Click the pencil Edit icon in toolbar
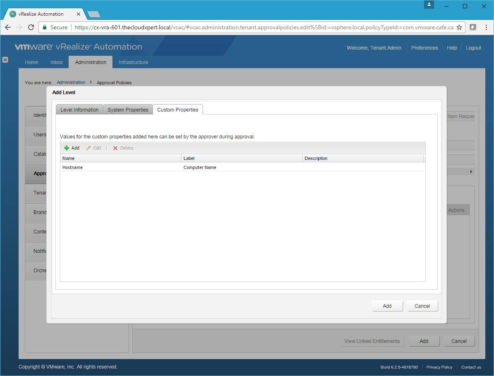 tap(88, 148)
